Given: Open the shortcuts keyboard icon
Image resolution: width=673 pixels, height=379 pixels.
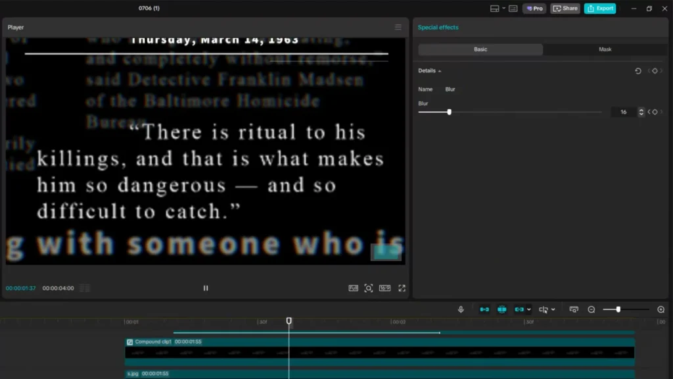Looking at the screenshot, I should (513, 9).
